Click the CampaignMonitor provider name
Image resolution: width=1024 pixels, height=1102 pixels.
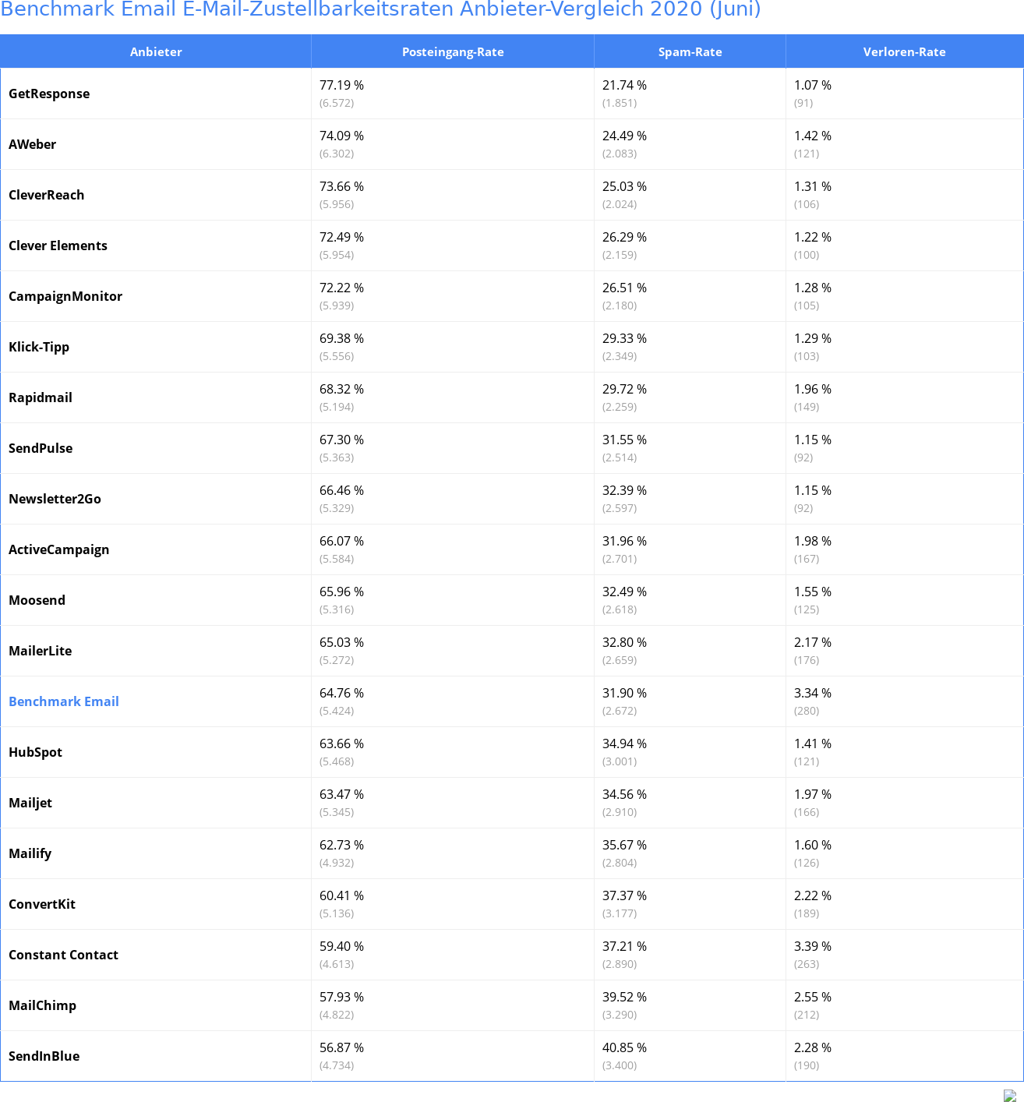pos(65,296)
